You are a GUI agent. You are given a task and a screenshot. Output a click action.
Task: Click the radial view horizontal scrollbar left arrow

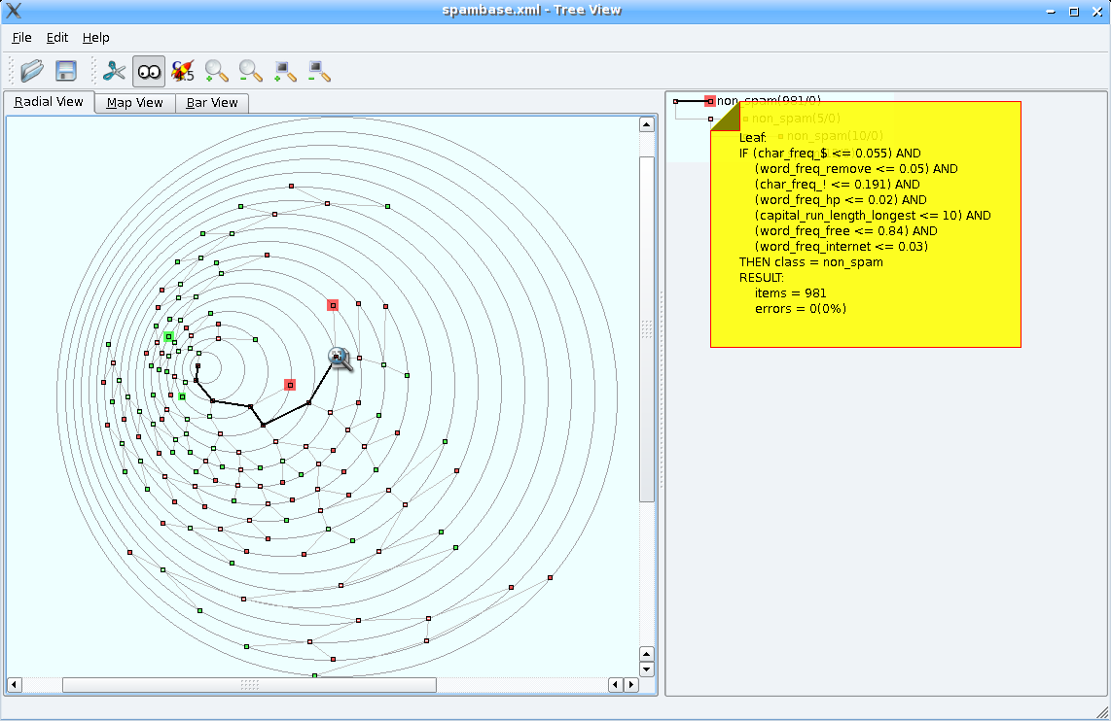point(15,684)
